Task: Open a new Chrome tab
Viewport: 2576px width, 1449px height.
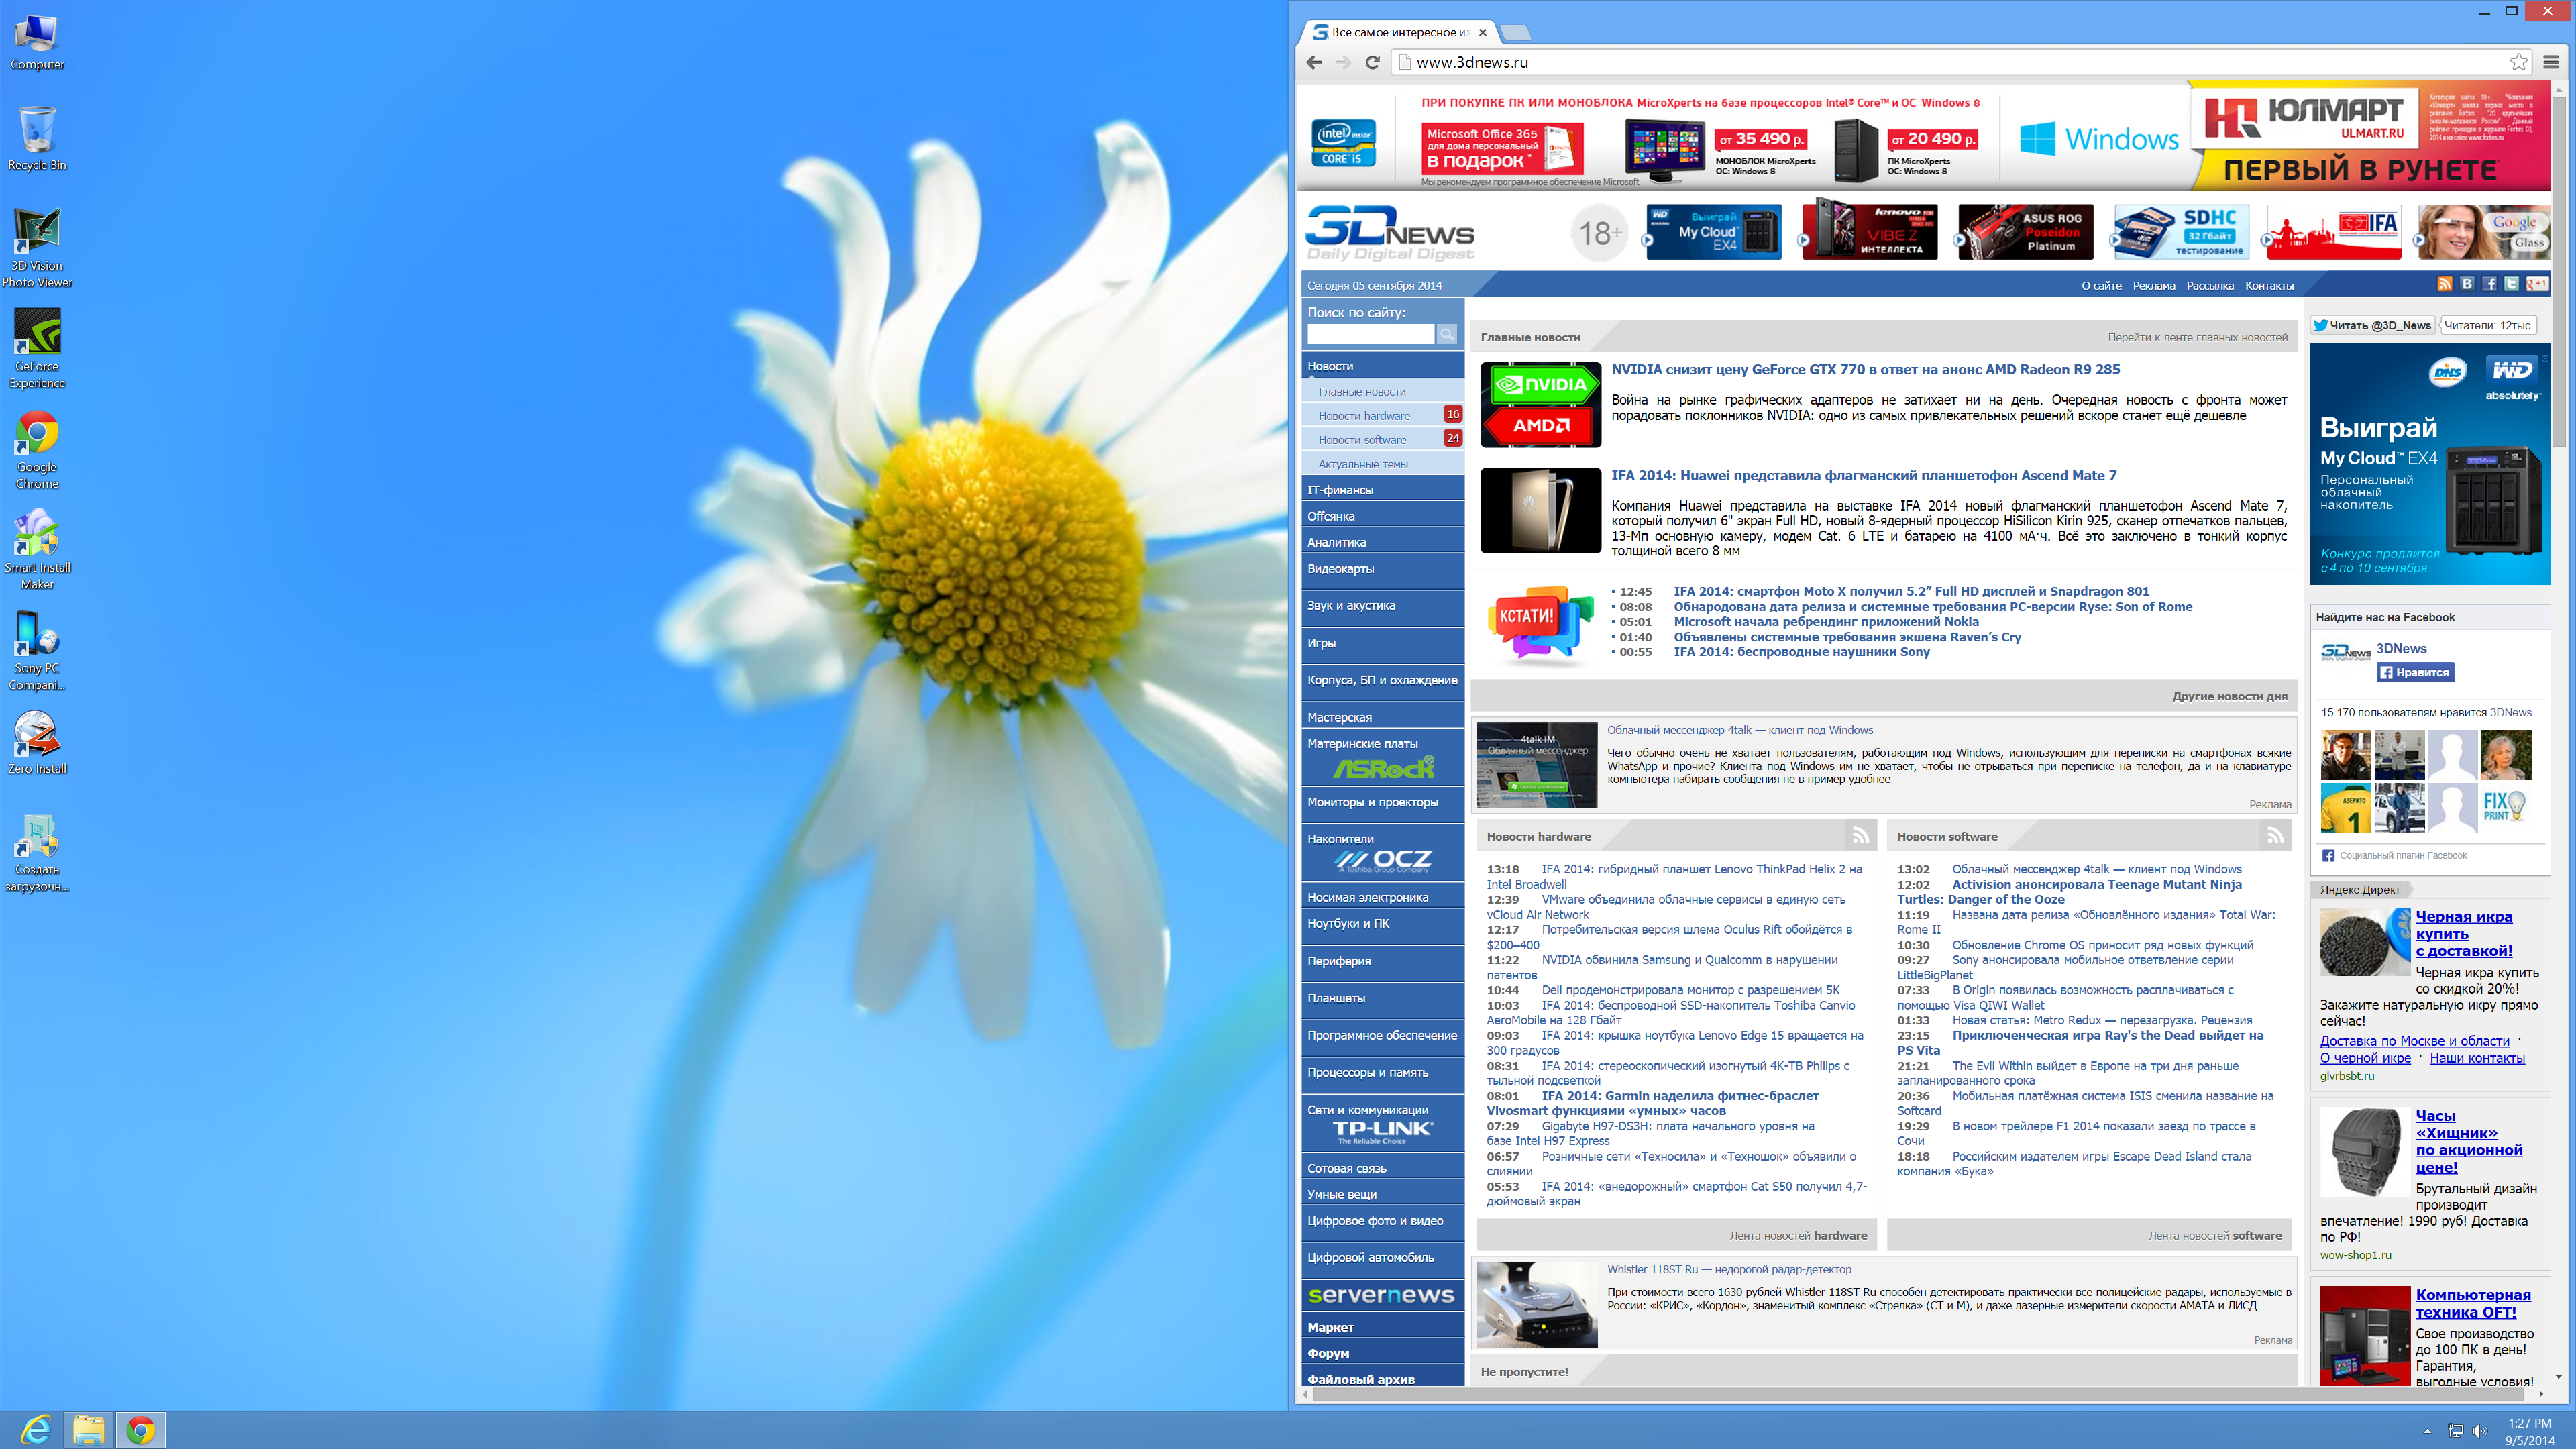Action: 1515,33
